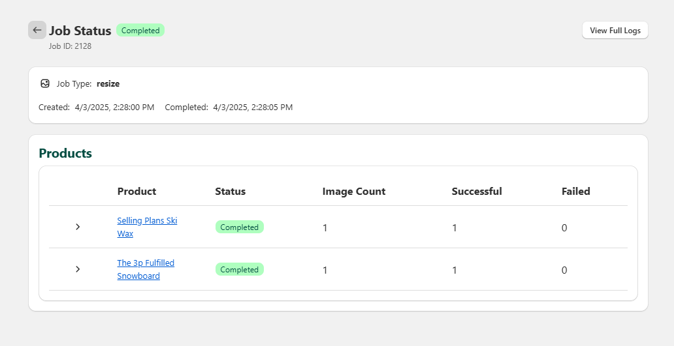Click the Completed badge beside Job Status title
This screenshot has height=346, width=674.
coord(140,31)
